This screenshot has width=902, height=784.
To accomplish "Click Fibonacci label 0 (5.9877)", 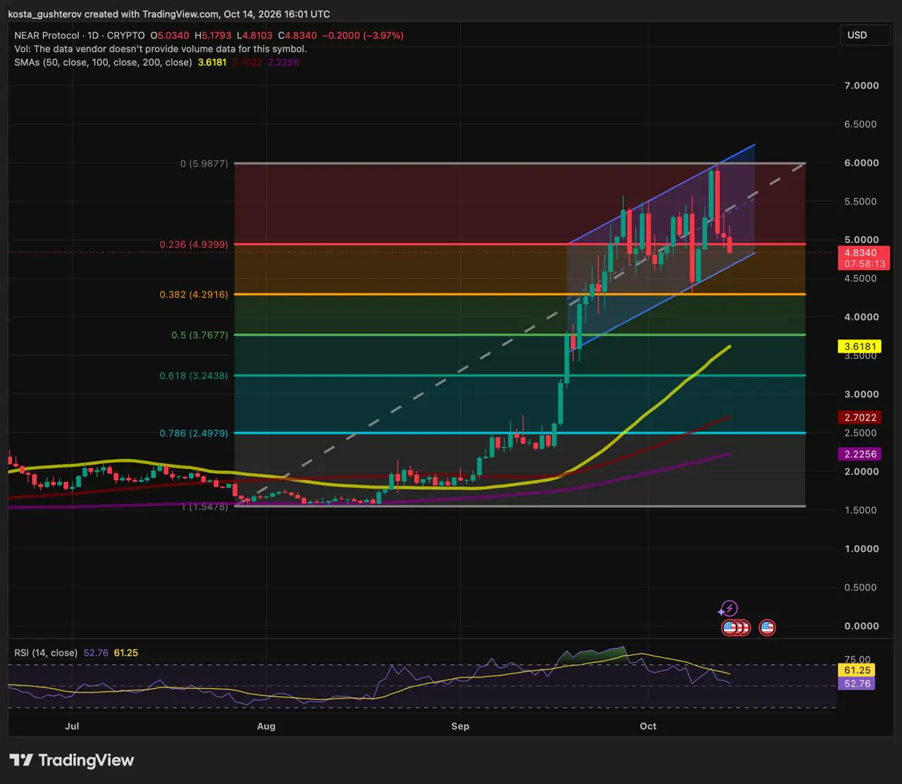I will click(x=204, y=164).
